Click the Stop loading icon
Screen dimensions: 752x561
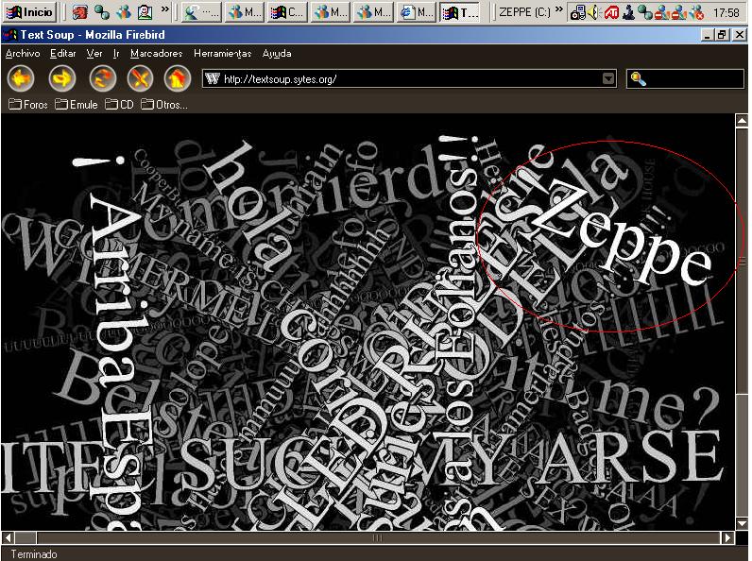pos(141,79)
